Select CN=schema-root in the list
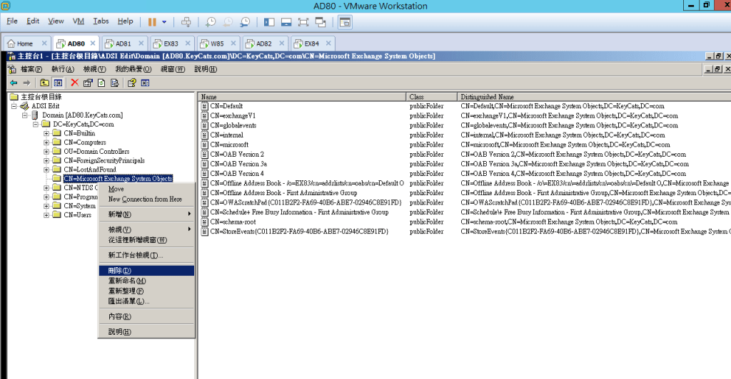 231,222
